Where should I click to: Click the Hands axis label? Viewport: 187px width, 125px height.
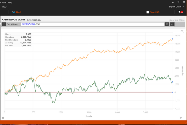click(x=89, y=116)
